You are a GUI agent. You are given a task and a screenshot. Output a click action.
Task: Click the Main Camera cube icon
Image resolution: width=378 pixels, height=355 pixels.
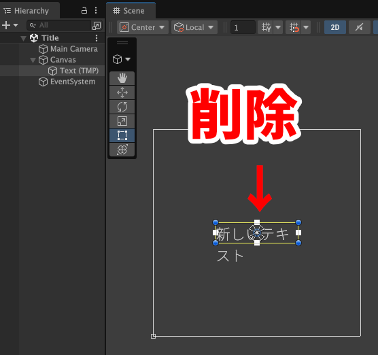tap(43, 49)
